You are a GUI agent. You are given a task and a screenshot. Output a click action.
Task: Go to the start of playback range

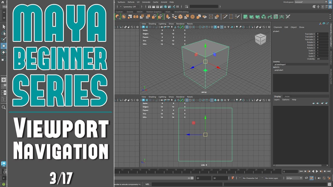coord(301,171)
